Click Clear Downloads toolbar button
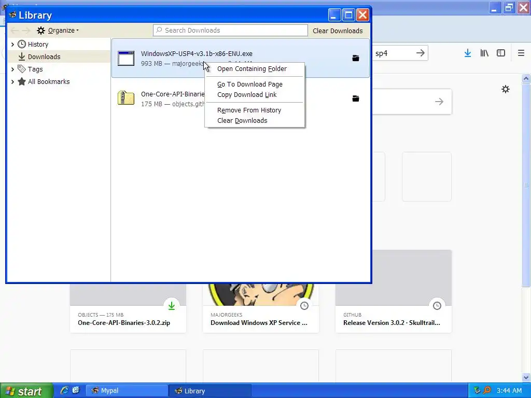Screen dimensions: 531x398 click(x=338, y=31)
